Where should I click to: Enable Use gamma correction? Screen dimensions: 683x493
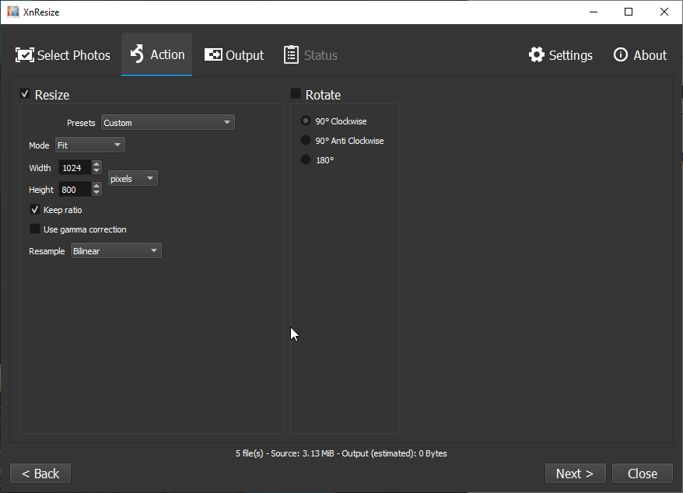tap(35, 229)
